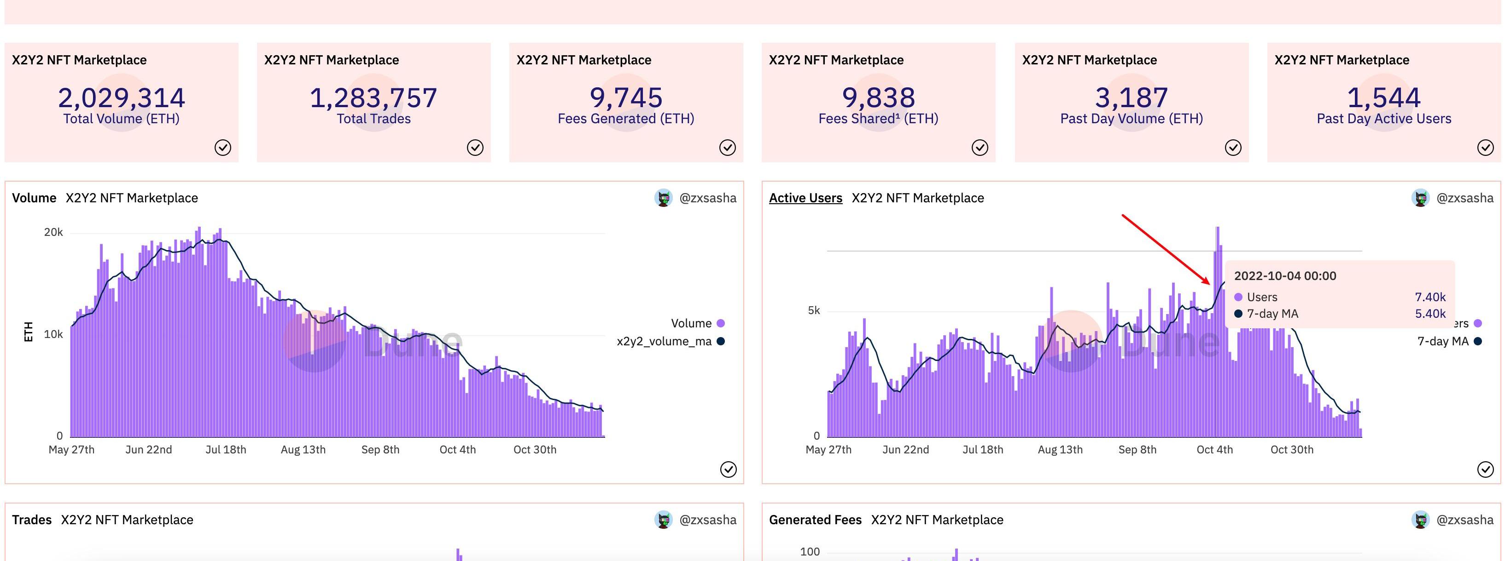Click the dark 7-day MA legend color dot

(1477, 341)
